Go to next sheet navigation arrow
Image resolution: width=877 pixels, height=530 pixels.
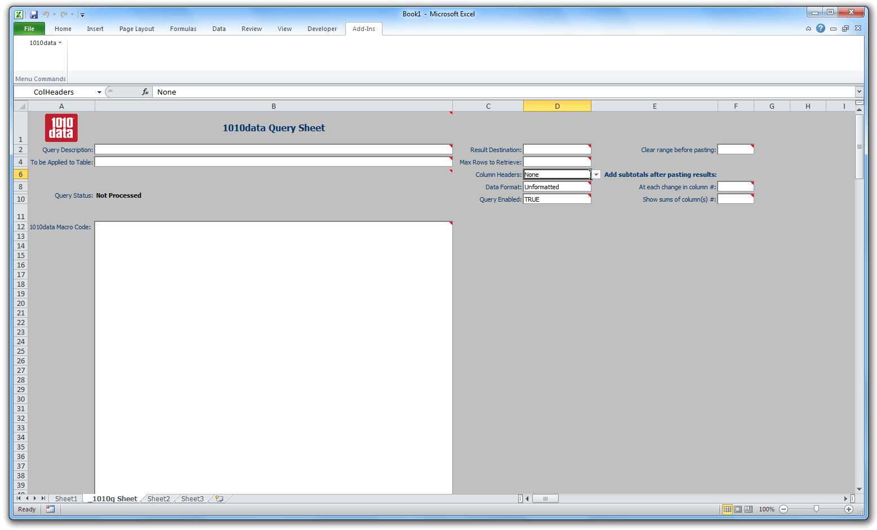(35, 498)
